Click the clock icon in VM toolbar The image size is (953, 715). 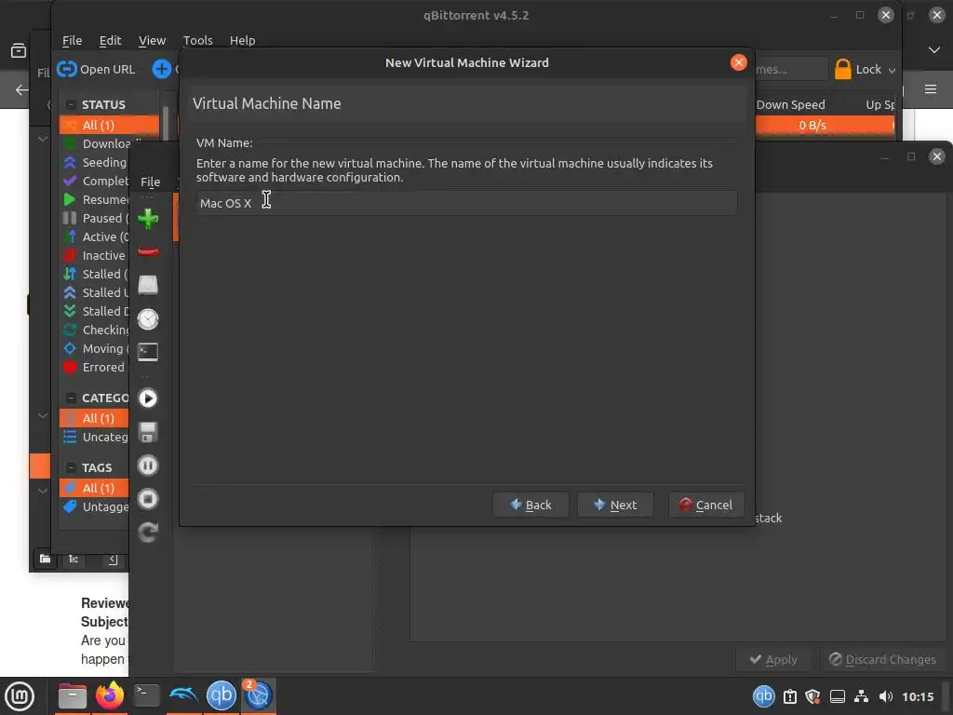coord(148,319)
